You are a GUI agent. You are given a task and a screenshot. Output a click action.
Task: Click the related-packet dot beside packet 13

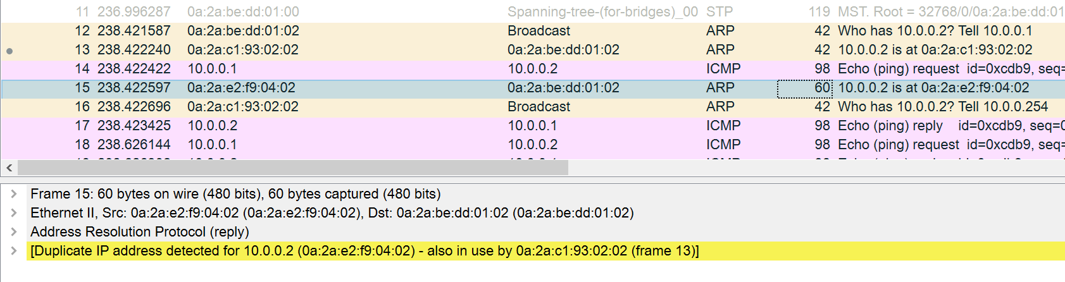click(9, 51)
